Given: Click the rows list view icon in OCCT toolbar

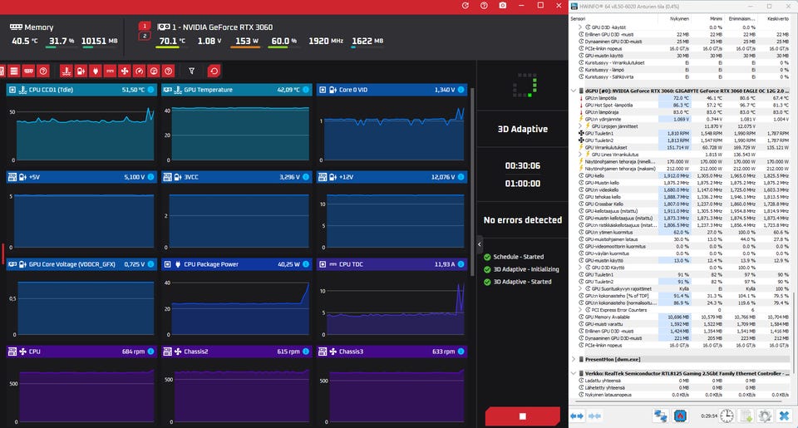Looking at the screenshot, I should pos(14,71).
